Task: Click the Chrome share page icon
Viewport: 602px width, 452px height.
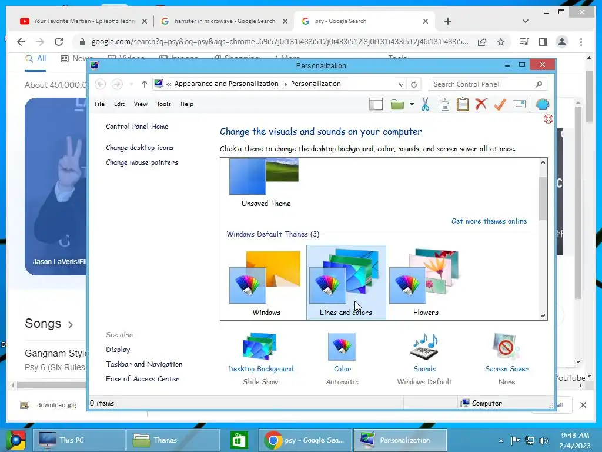Action: (482, 42)
